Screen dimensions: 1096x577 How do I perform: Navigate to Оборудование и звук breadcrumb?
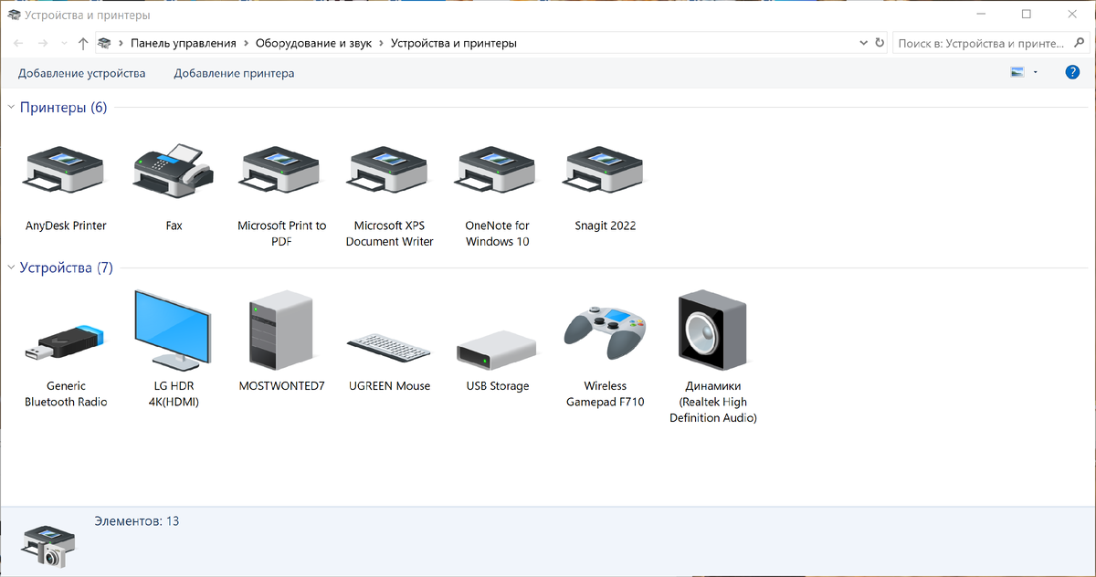pyautogui.click(x=314, y=43)
